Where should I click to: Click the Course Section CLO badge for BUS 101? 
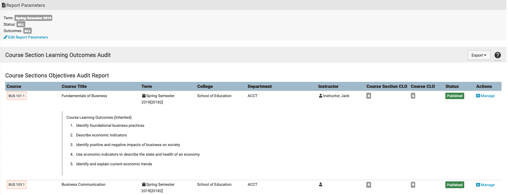point(368,96)
